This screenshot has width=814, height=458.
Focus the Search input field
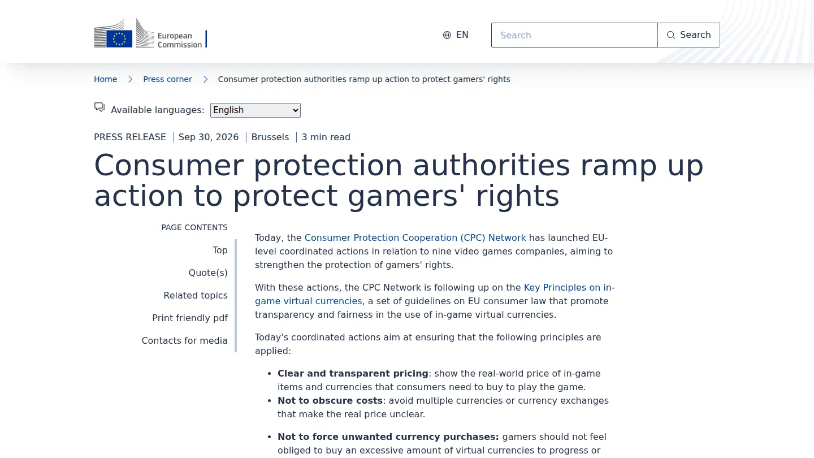[574, 35]
